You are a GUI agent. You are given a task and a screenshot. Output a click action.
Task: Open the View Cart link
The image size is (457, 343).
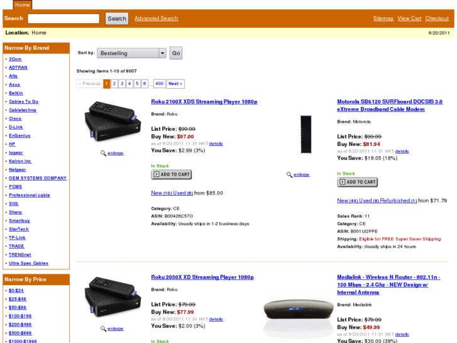[409, 18]
